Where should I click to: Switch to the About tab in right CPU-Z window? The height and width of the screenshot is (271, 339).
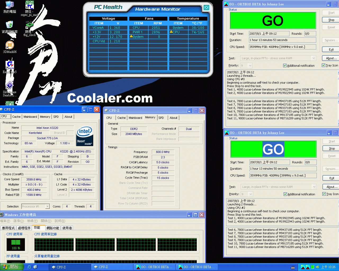click(x=173, y=118)
